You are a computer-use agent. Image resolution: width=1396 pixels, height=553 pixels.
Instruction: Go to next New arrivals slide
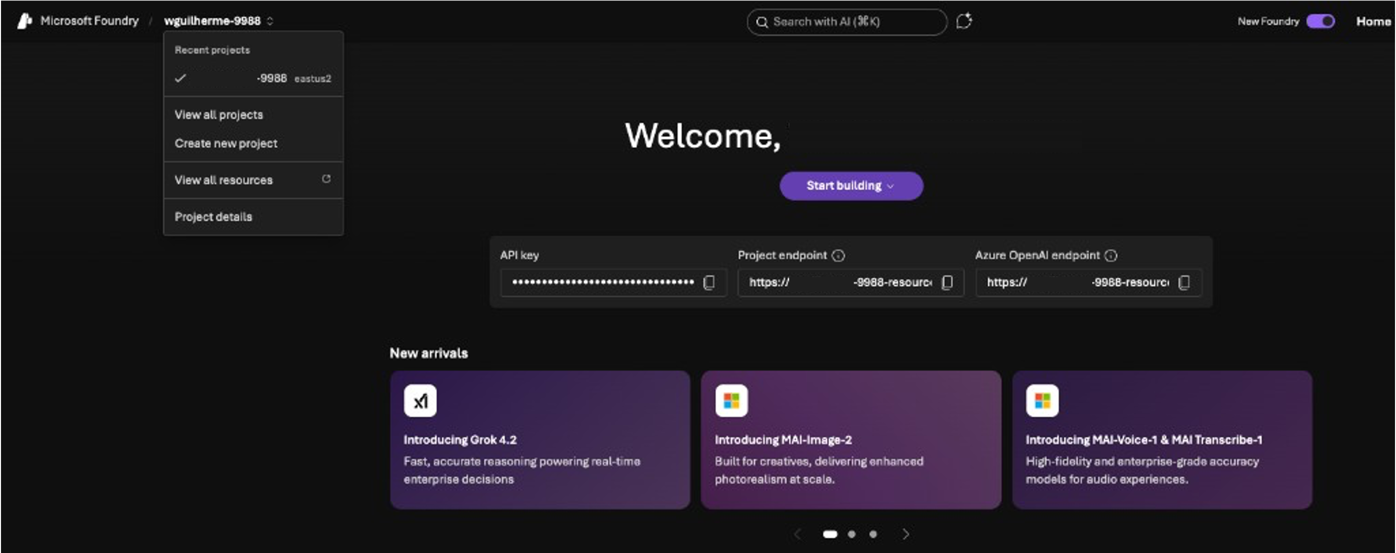[x=905, y=534]
